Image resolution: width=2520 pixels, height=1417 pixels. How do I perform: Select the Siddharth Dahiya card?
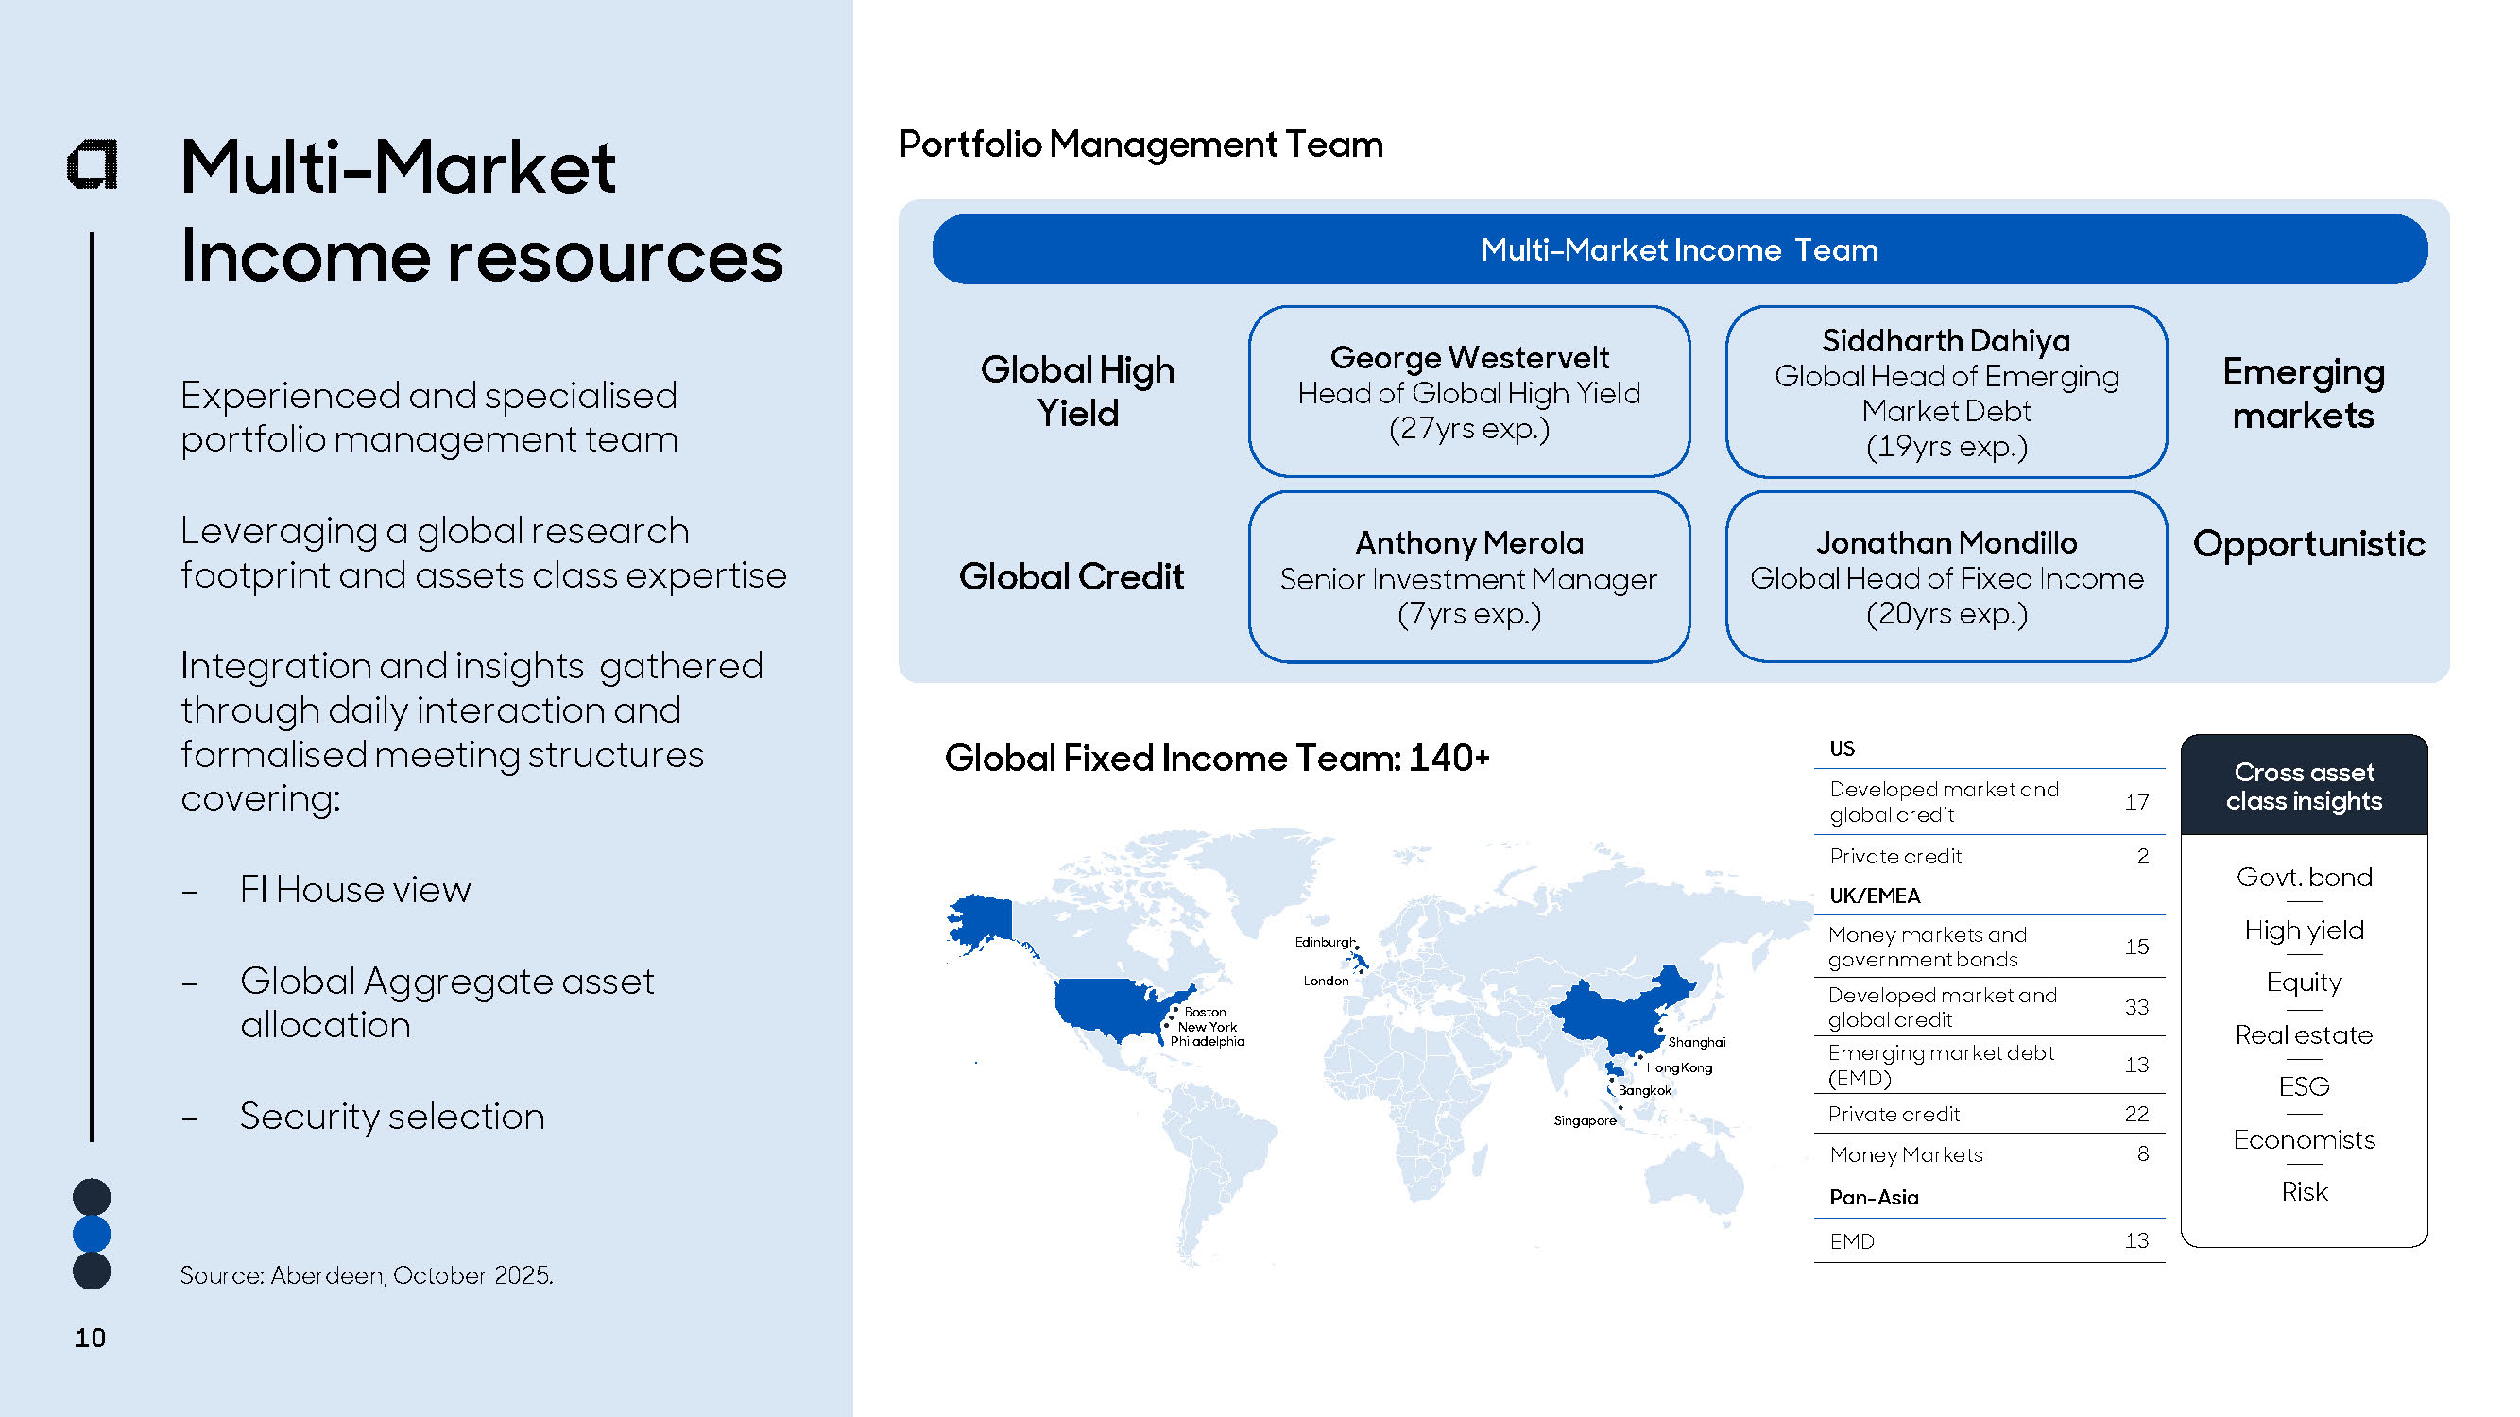pyautogui.click(x=1946, y=392)
